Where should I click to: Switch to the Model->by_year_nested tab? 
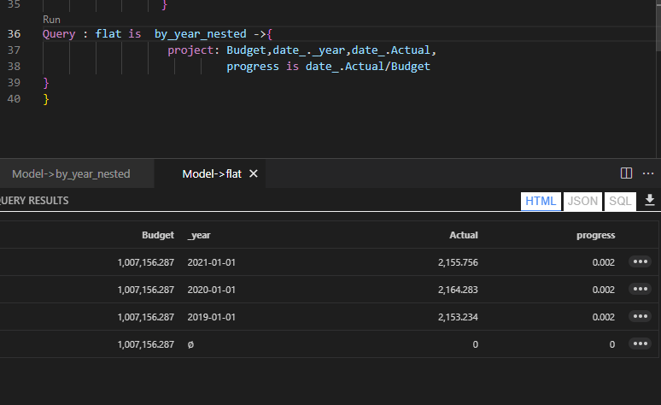[x=71, y=173]
